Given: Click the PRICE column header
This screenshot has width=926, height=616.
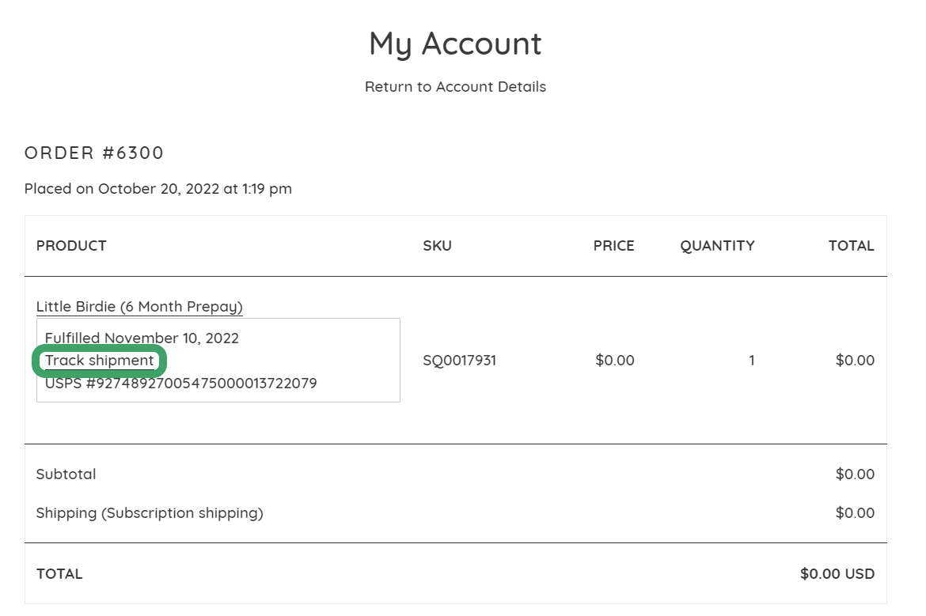Looking at the screenshot, I should coord(613,246).
